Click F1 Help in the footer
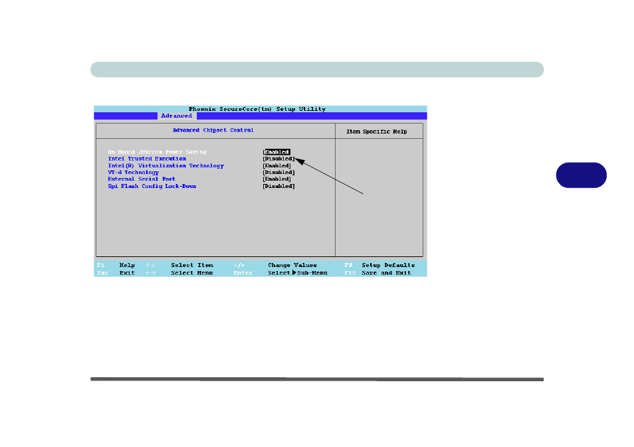The image size is (634, 447). [116, 265]
